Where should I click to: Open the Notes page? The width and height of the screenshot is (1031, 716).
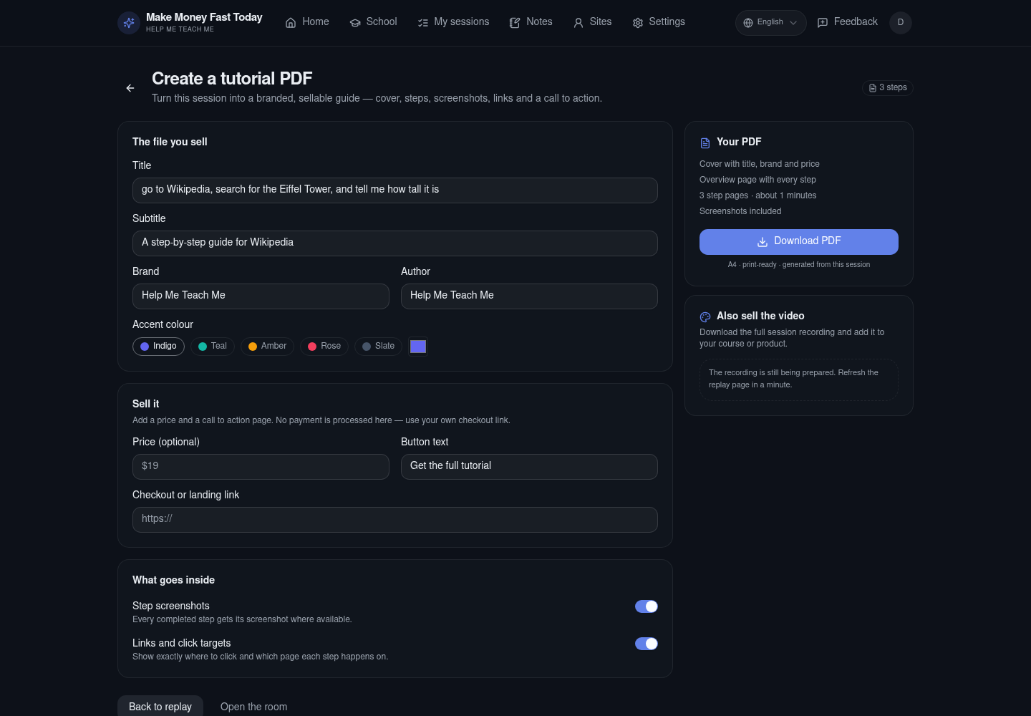pos(531,22)
